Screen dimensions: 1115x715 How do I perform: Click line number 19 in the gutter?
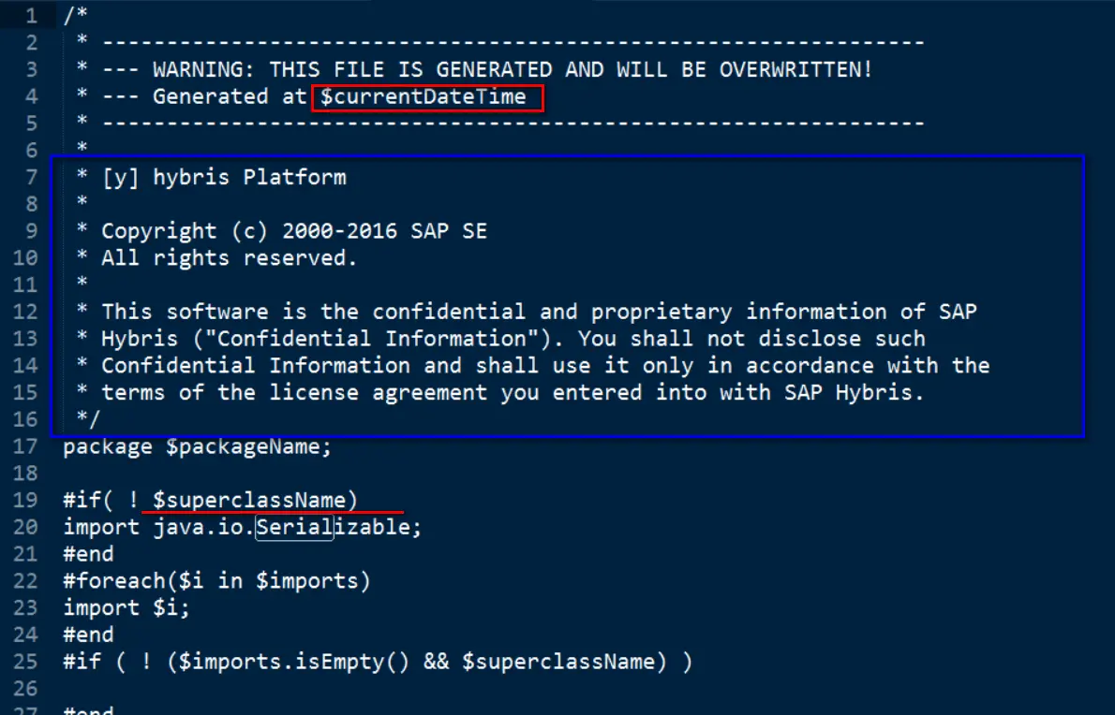25,500
